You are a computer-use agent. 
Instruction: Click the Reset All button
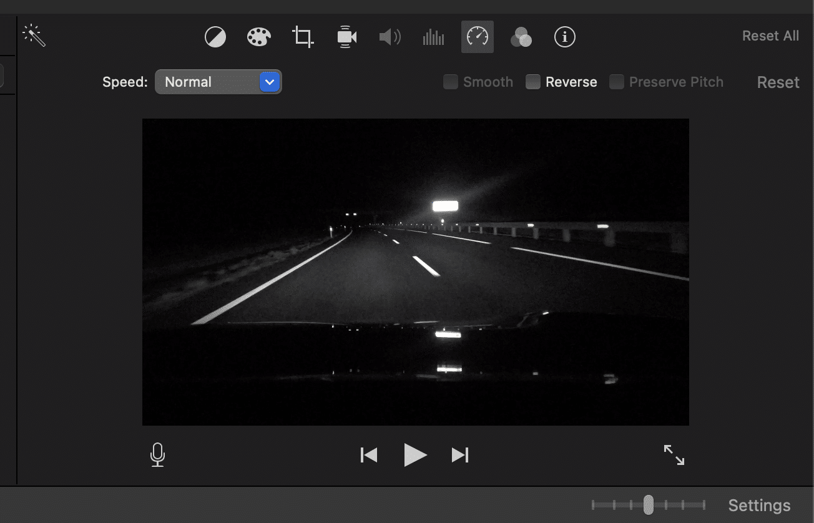pyautogui.click(x=770, y=36)
